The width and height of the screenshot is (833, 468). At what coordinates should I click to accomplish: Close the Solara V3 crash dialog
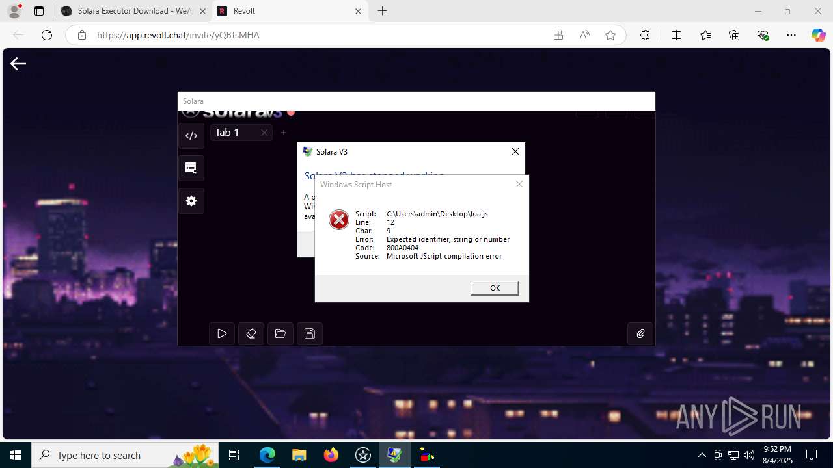(515, 151)
